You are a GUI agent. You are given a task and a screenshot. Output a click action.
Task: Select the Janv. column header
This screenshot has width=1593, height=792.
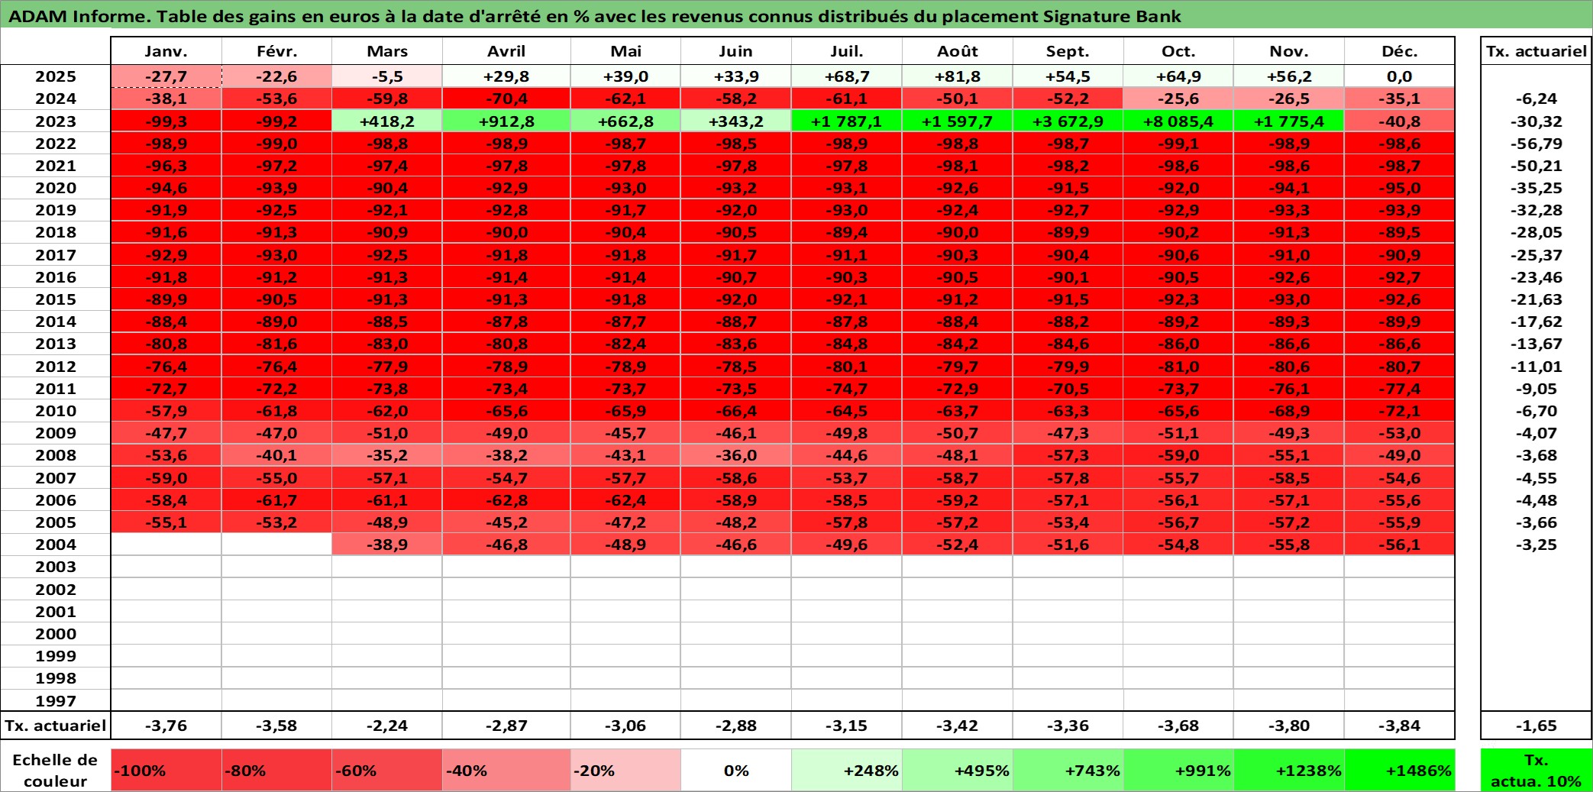(166, 51)
